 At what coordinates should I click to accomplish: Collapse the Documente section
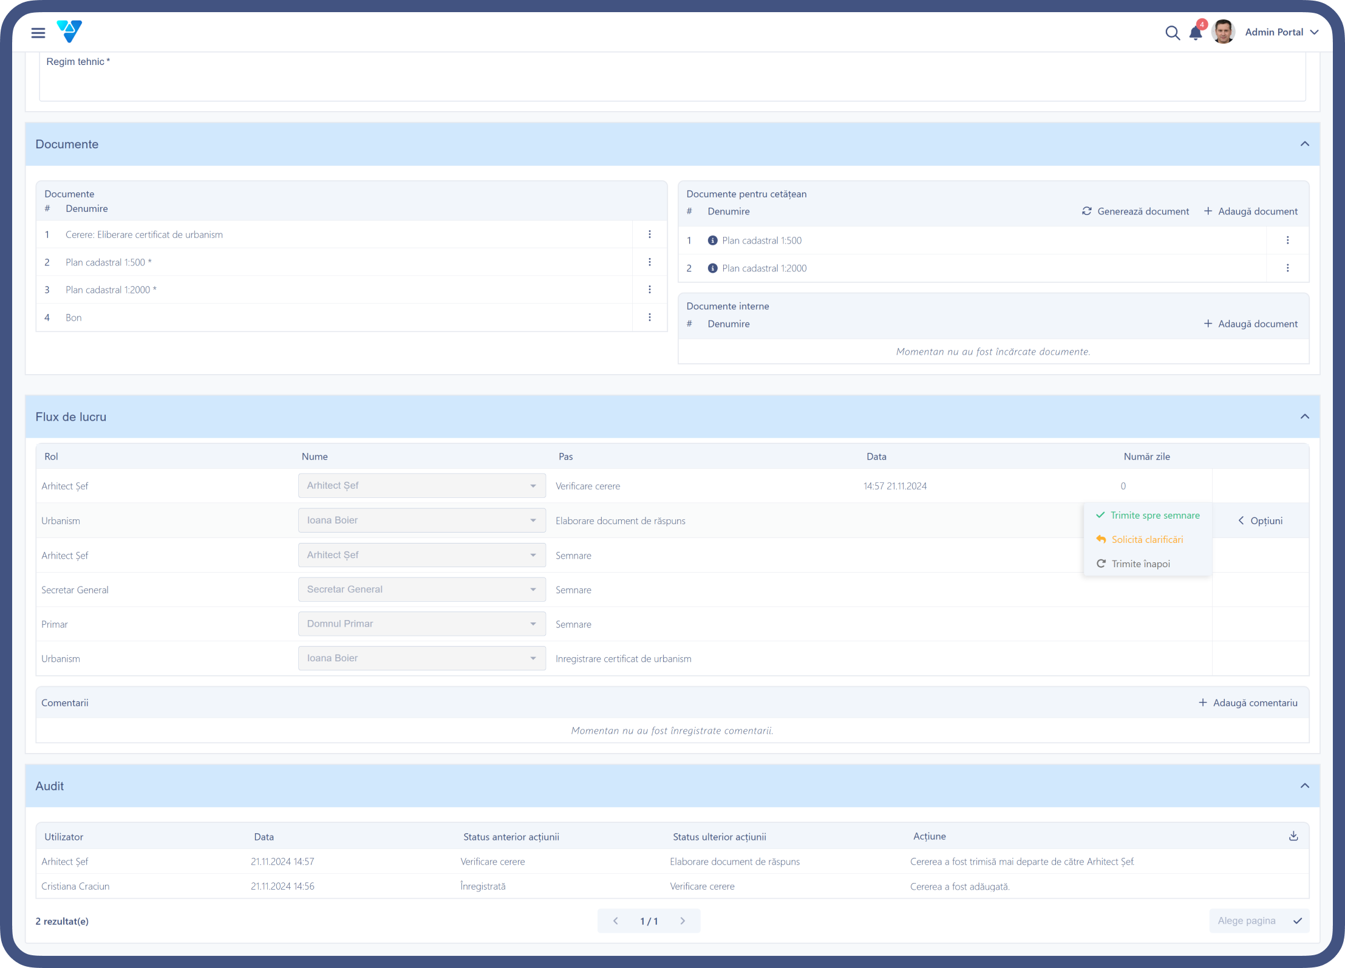1305,144
